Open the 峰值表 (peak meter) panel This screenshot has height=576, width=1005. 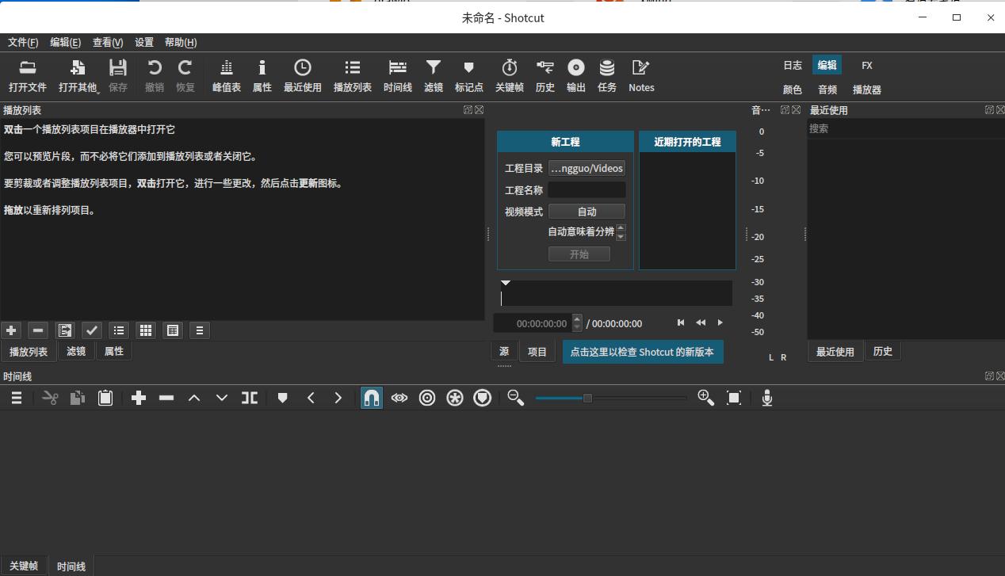coord(226,75)
